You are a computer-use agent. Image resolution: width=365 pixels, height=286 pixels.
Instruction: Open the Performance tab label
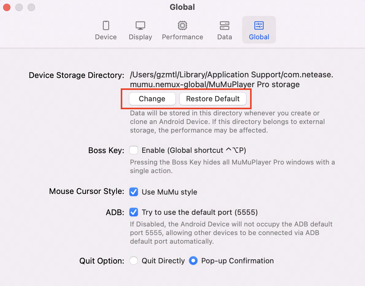[x=182, y=37]
